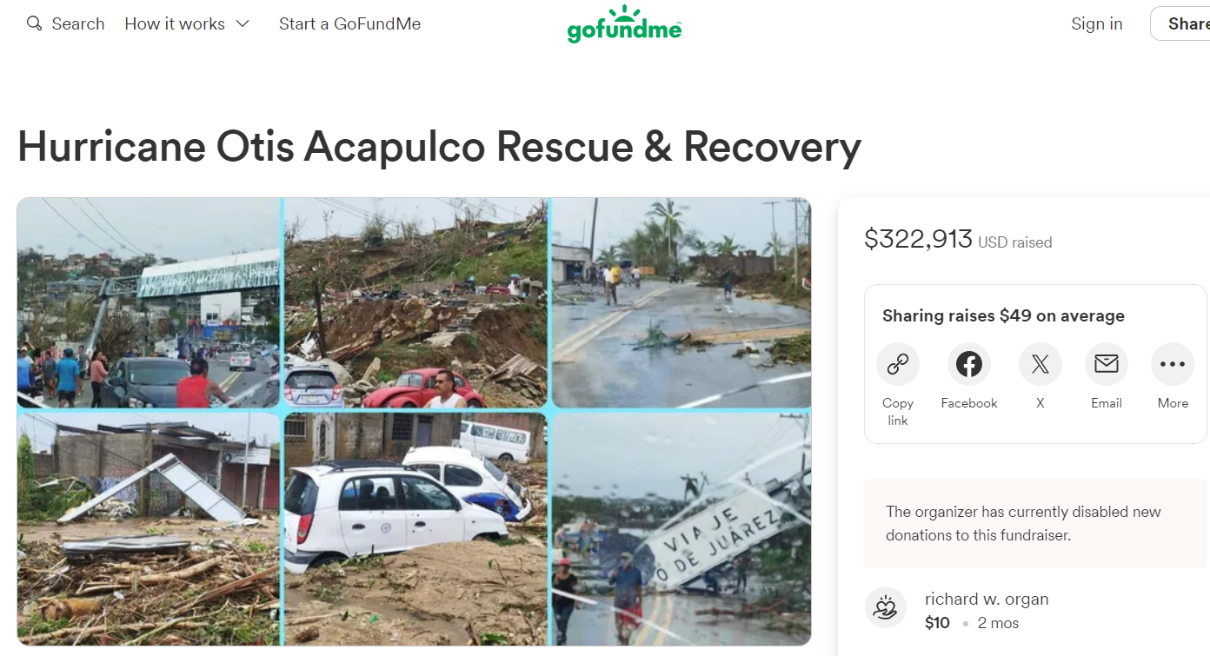
Task: Open the hurricane damage photo collage
Action: pos(414,421)
